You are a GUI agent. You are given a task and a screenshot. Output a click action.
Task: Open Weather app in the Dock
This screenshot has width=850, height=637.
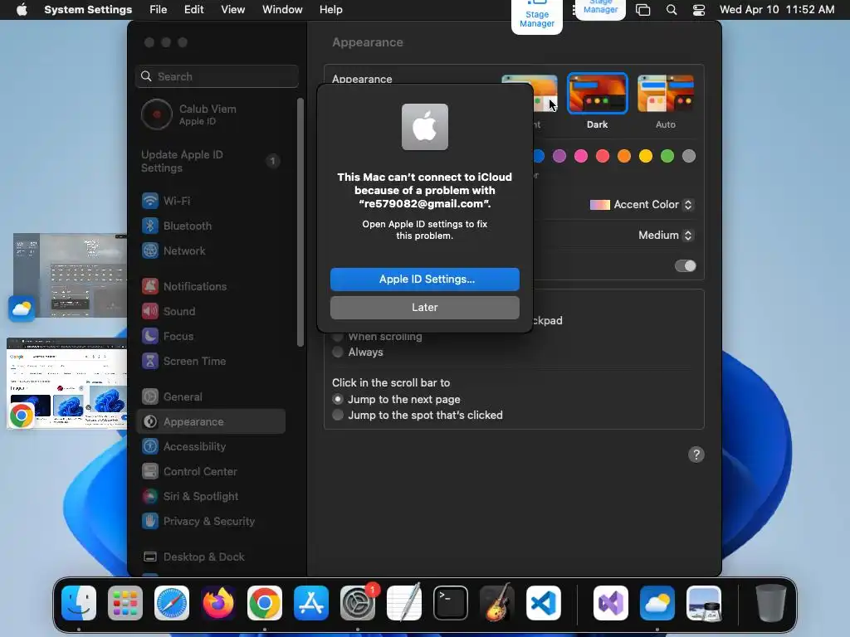click(x=657, y=603)
